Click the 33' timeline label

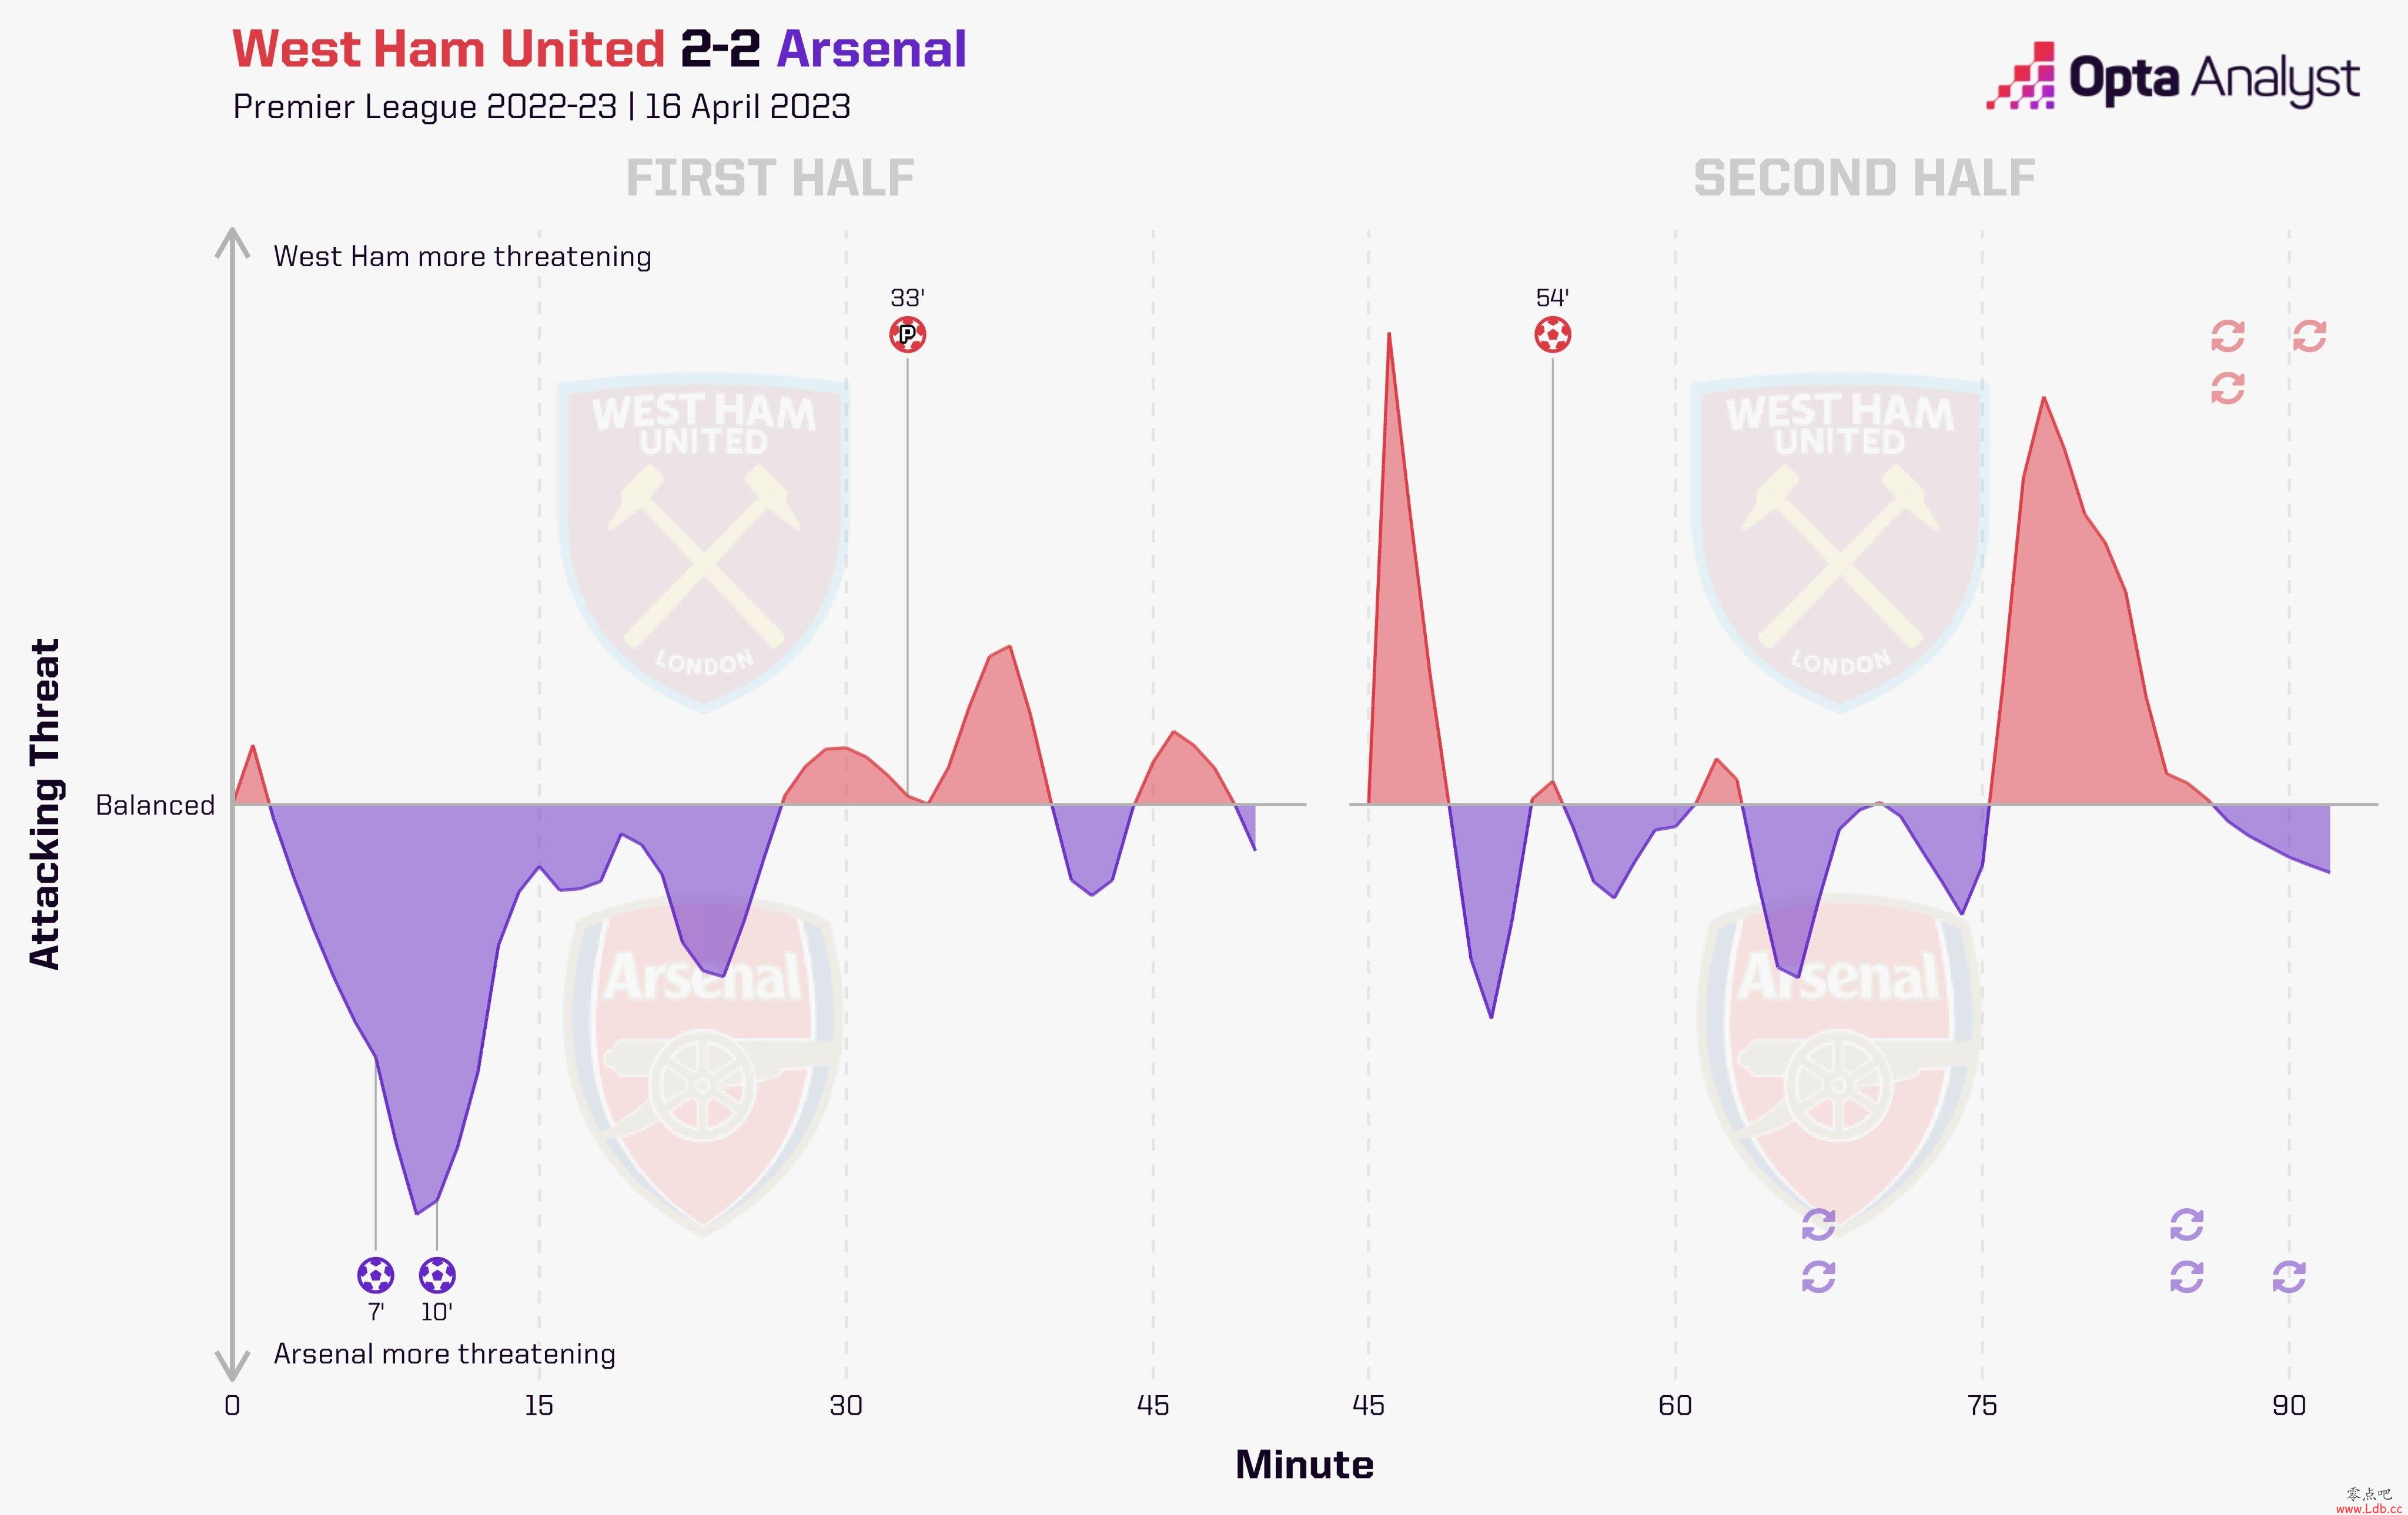(x=907, y=298)
